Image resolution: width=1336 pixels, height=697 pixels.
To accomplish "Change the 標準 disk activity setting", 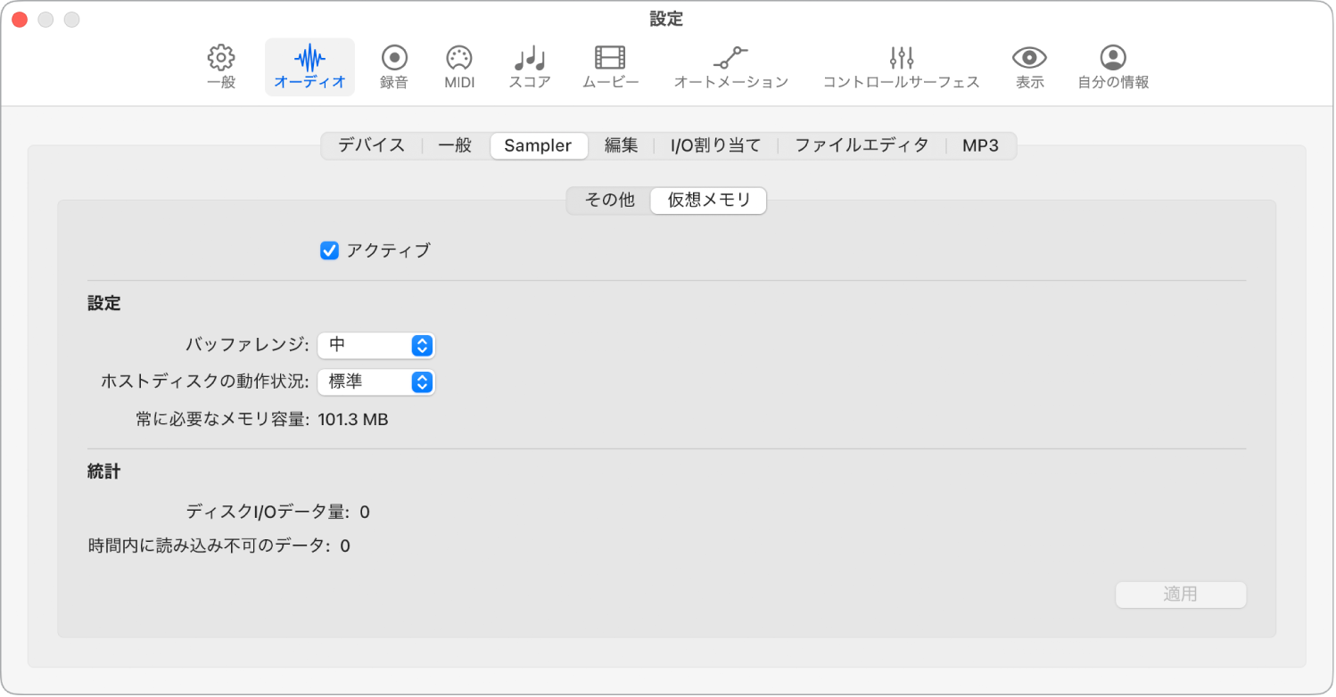I will 376,382.
